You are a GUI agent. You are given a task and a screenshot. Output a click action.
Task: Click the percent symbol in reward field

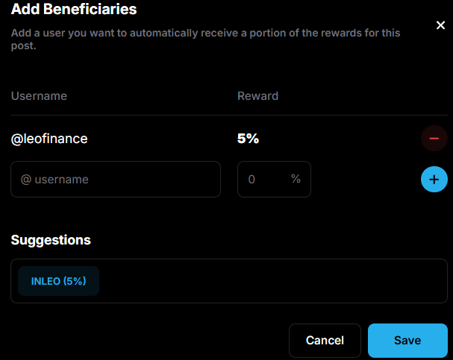[x=296, y=179]
